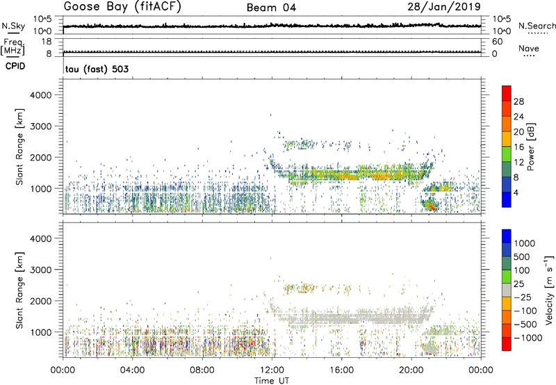Click the 20:00 time tick label

[x=411, y=370]
